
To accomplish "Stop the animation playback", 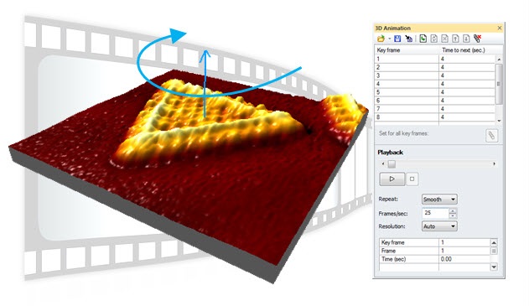I will click(x=412, y=179).
